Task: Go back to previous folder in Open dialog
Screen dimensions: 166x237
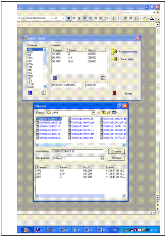Action: [99, 113]
